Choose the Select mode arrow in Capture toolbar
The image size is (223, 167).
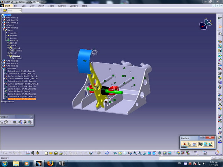tap(190, 144)
